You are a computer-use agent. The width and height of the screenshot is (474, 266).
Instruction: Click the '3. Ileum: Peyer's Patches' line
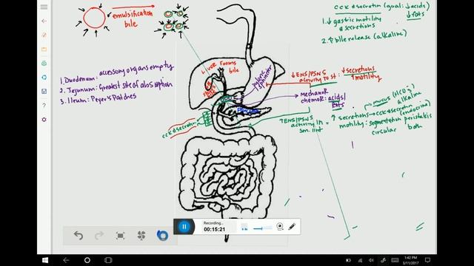pos(98,98)
